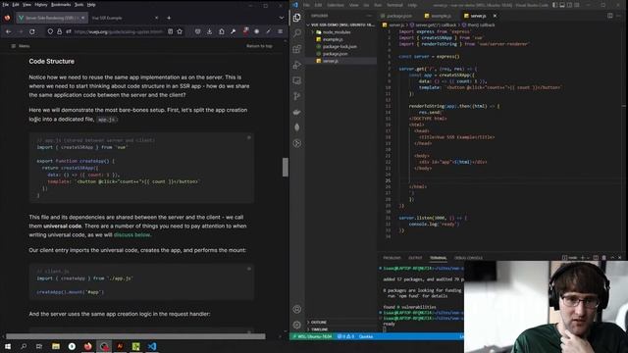
Task: Open the VS Code Selection menu
Action: (336, 5)
